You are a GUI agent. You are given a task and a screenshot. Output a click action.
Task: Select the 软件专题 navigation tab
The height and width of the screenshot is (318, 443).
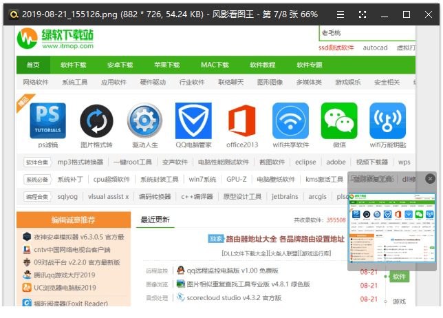coord(310,65)
